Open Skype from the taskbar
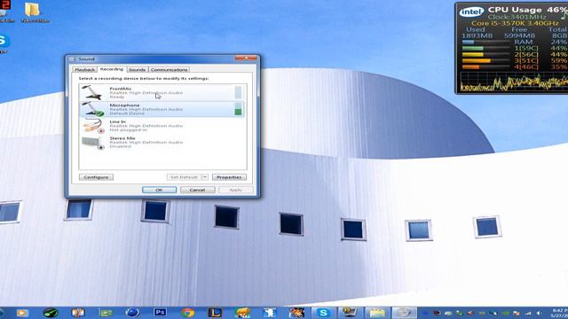This screenshot has height=319, width=568. (x=323, y=313)
